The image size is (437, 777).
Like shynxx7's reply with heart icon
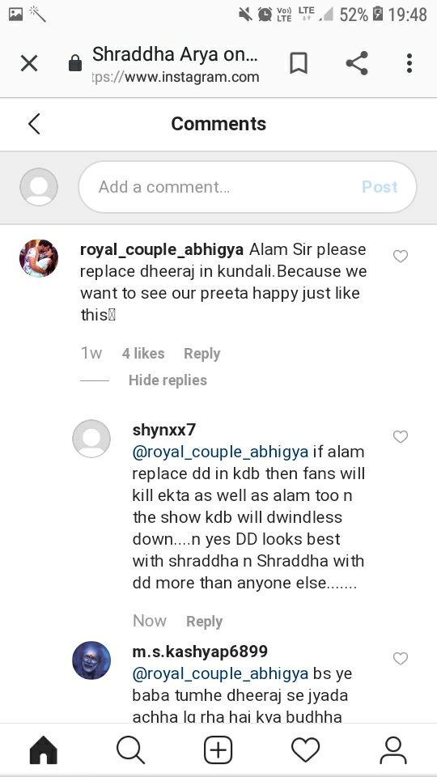(x=401, y=436)
